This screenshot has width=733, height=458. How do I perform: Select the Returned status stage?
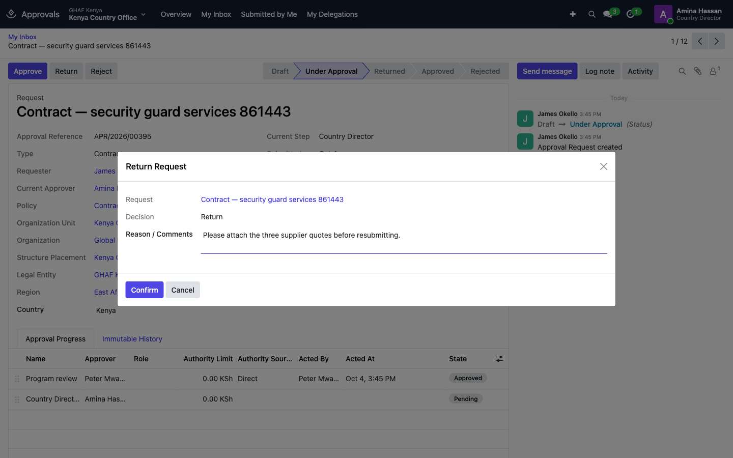389,71
